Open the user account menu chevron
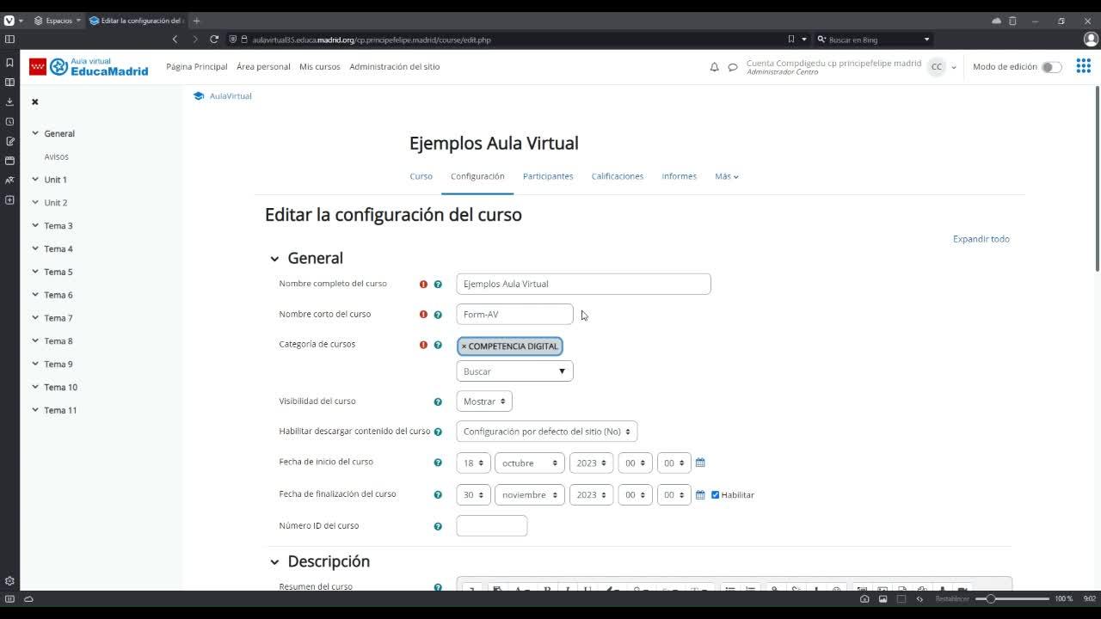Image resolution: width=1101 pixels, height=619 pixels. pos(953,67)
